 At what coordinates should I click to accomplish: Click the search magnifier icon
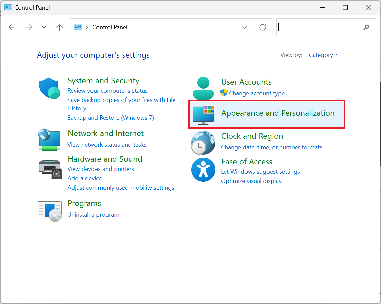coord(366,27)
